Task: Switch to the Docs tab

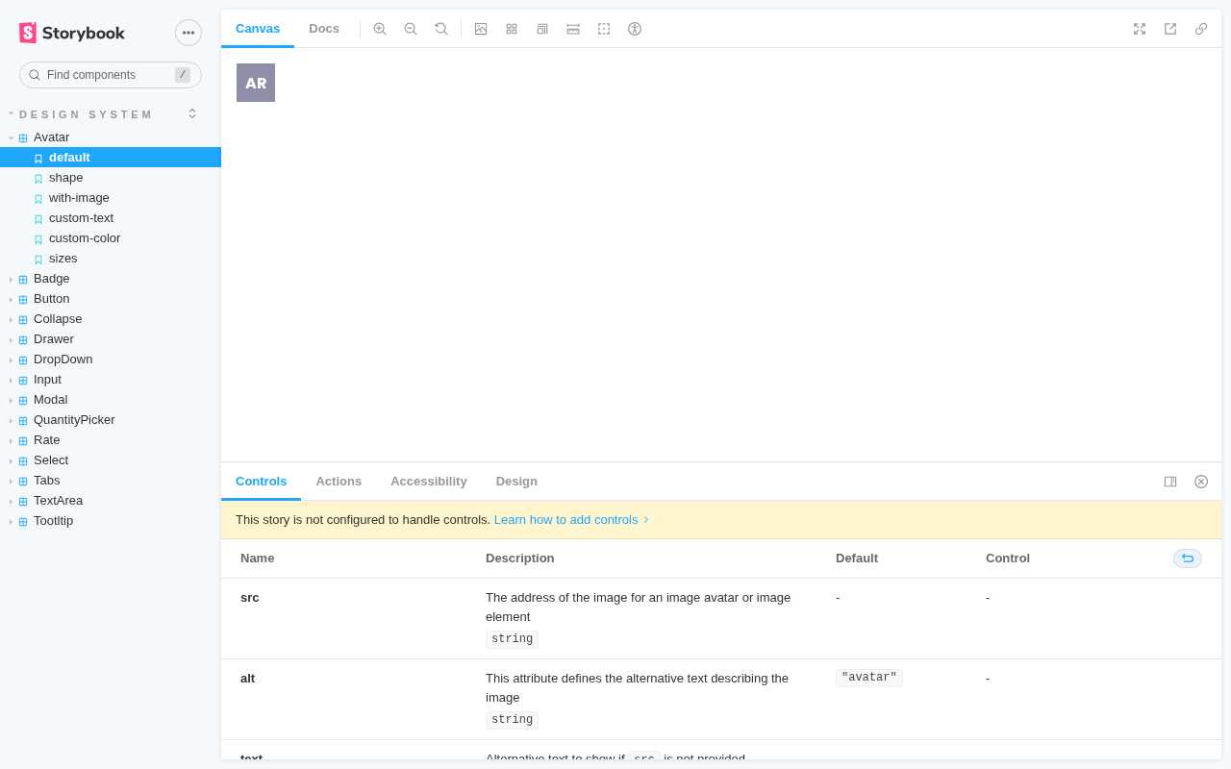Action: pos(324,29)
